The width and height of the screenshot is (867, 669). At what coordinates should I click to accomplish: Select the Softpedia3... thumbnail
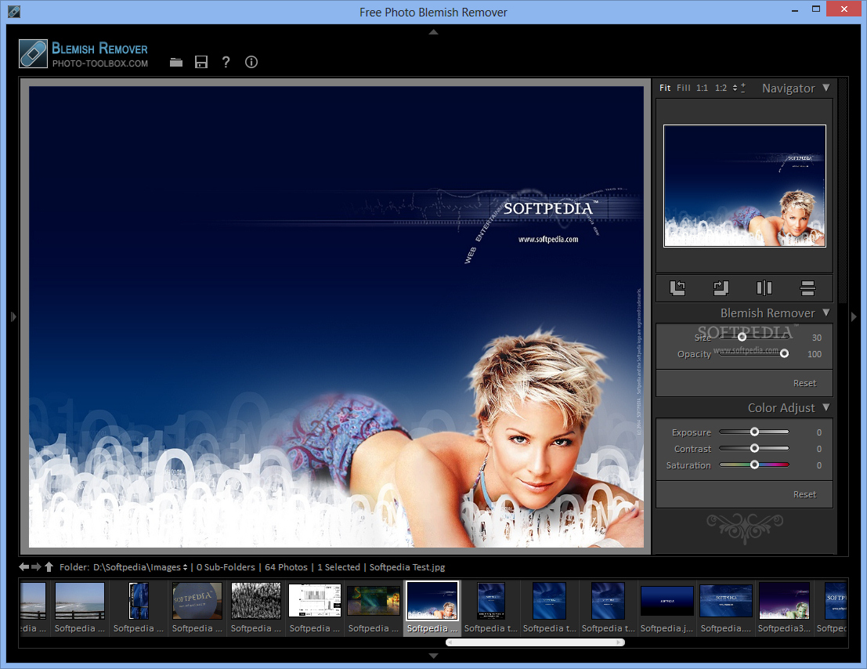coord(784,601)
